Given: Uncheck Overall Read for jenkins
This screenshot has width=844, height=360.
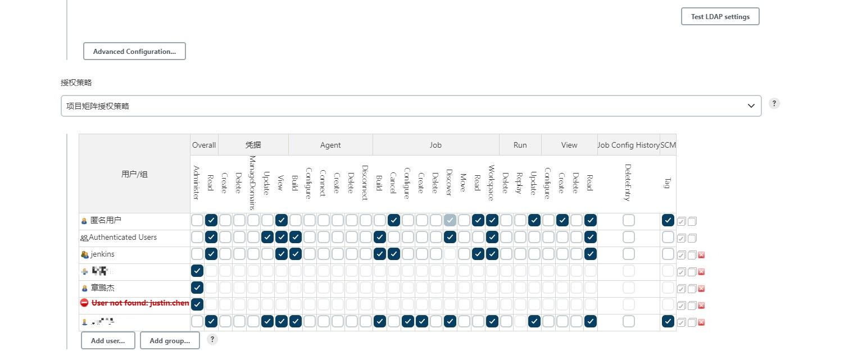Looking at the screenshot, I should [211, 254].
